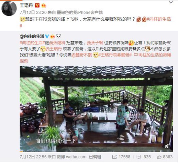
Task: Like the post with thumbs-up 8383
Action: (x=165, y=157)
